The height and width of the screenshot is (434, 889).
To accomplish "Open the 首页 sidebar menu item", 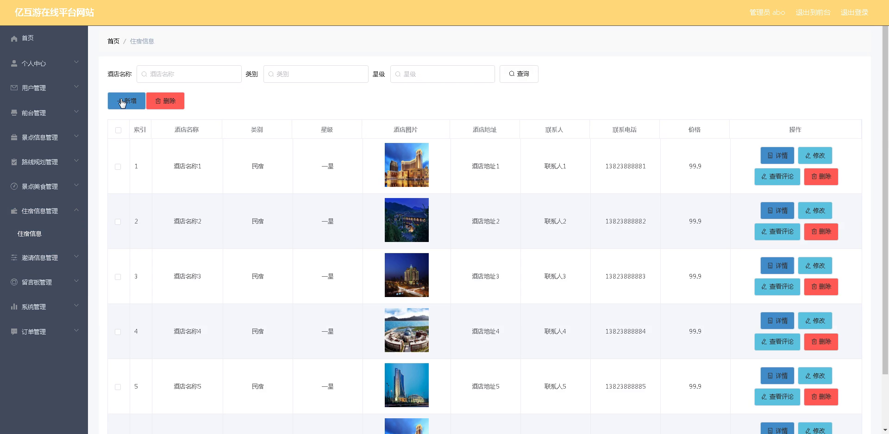I will [44, 38].
